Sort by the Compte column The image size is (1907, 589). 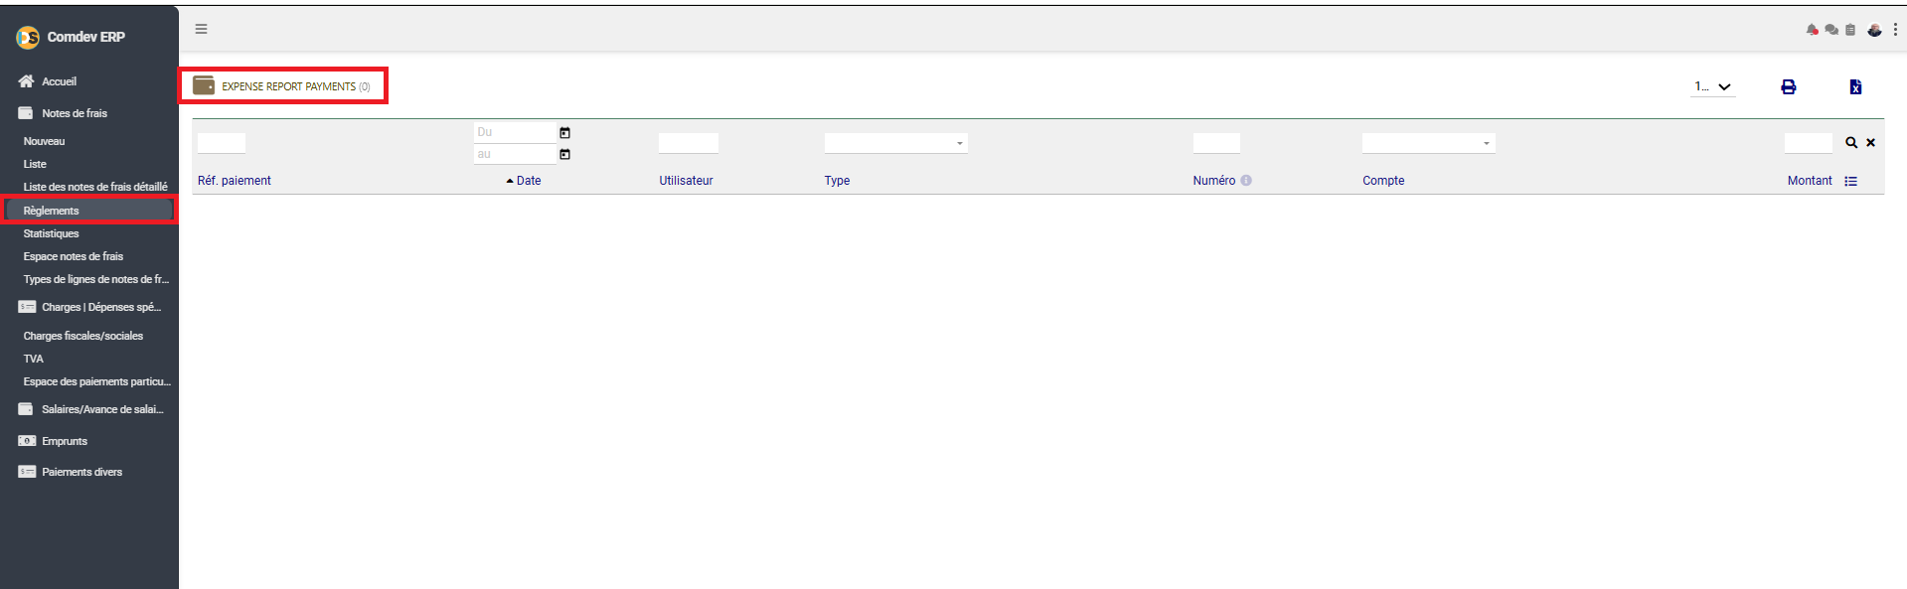[x=1383, y=181]
